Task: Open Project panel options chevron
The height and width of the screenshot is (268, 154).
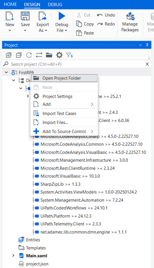Action: click(141, 45)
